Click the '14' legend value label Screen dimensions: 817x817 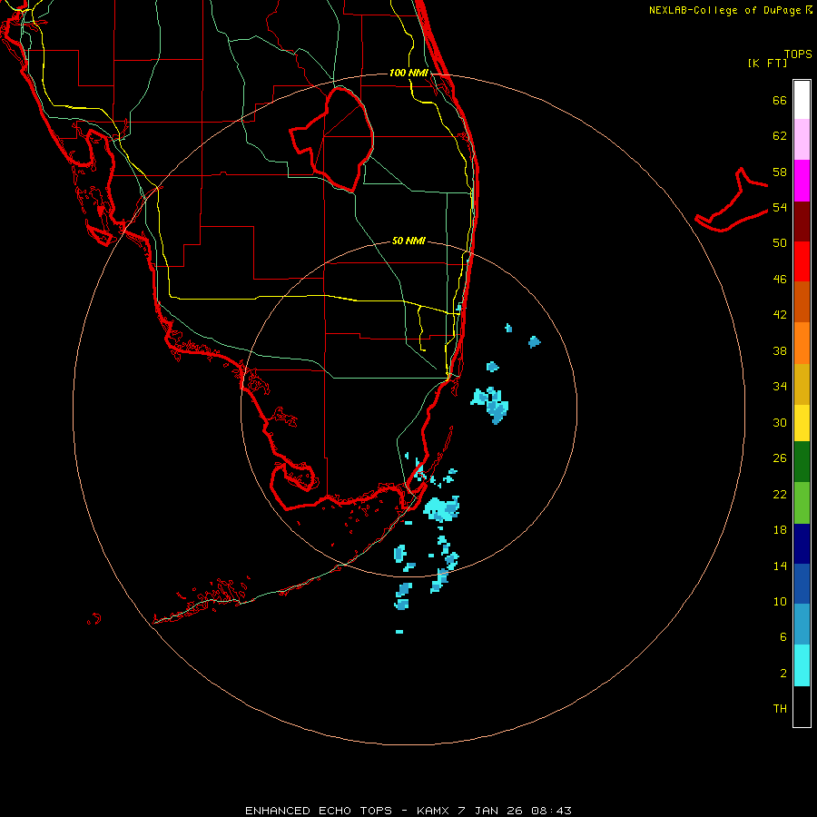[x=780, y=566]
